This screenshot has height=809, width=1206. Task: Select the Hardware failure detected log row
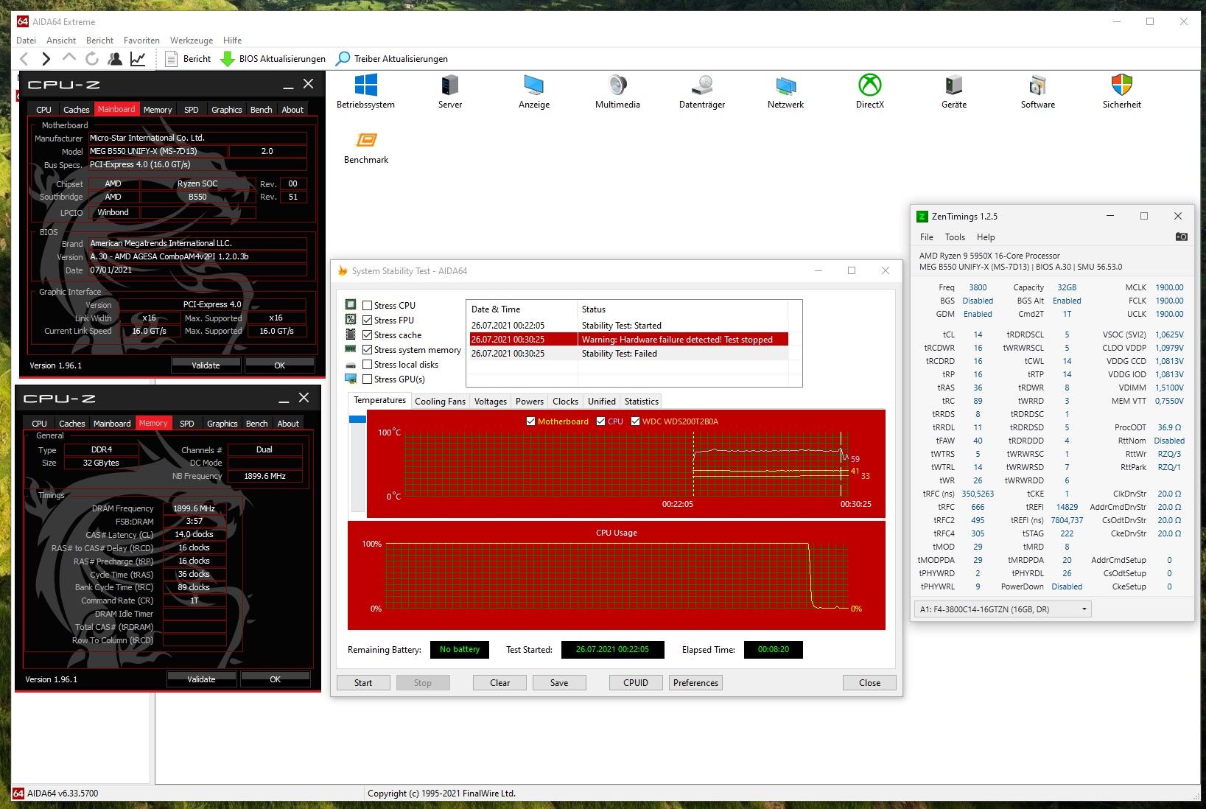(629, 340)
